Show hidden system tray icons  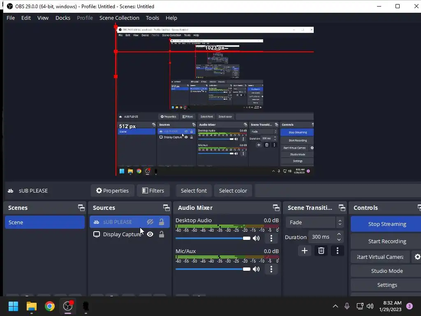pyautogui.click(x=335, y=306)
